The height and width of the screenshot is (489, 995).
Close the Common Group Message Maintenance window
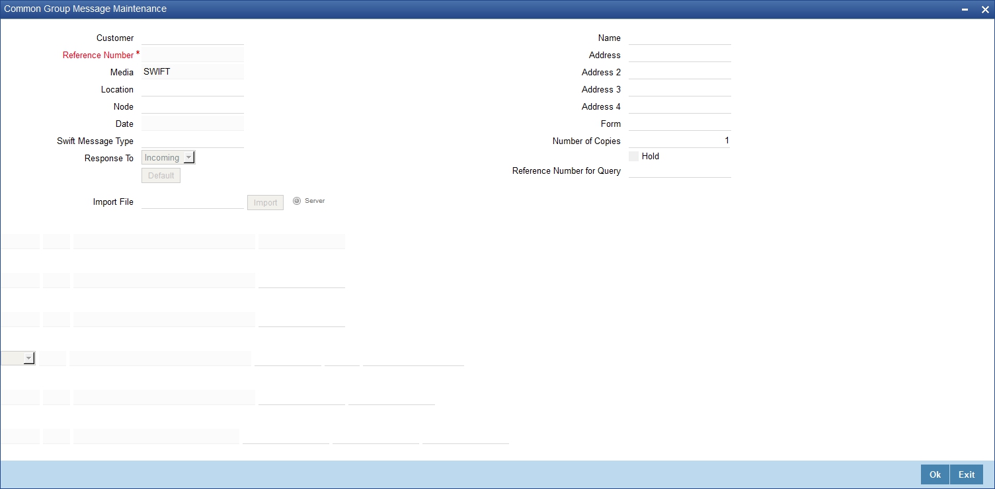tap(984, 9)
